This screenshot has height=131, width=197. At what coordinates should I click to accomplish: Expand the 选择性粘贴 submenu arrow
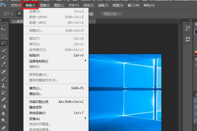tap(85, 61)
